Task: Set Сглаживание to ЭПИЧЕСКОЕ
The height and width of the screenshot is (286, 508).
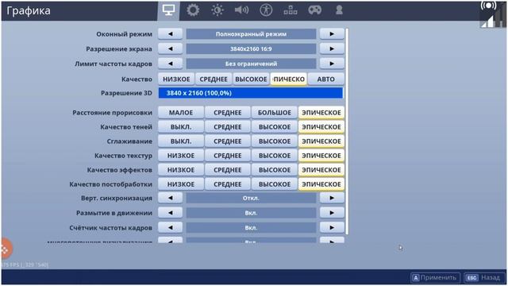Action: pos(321,141)
